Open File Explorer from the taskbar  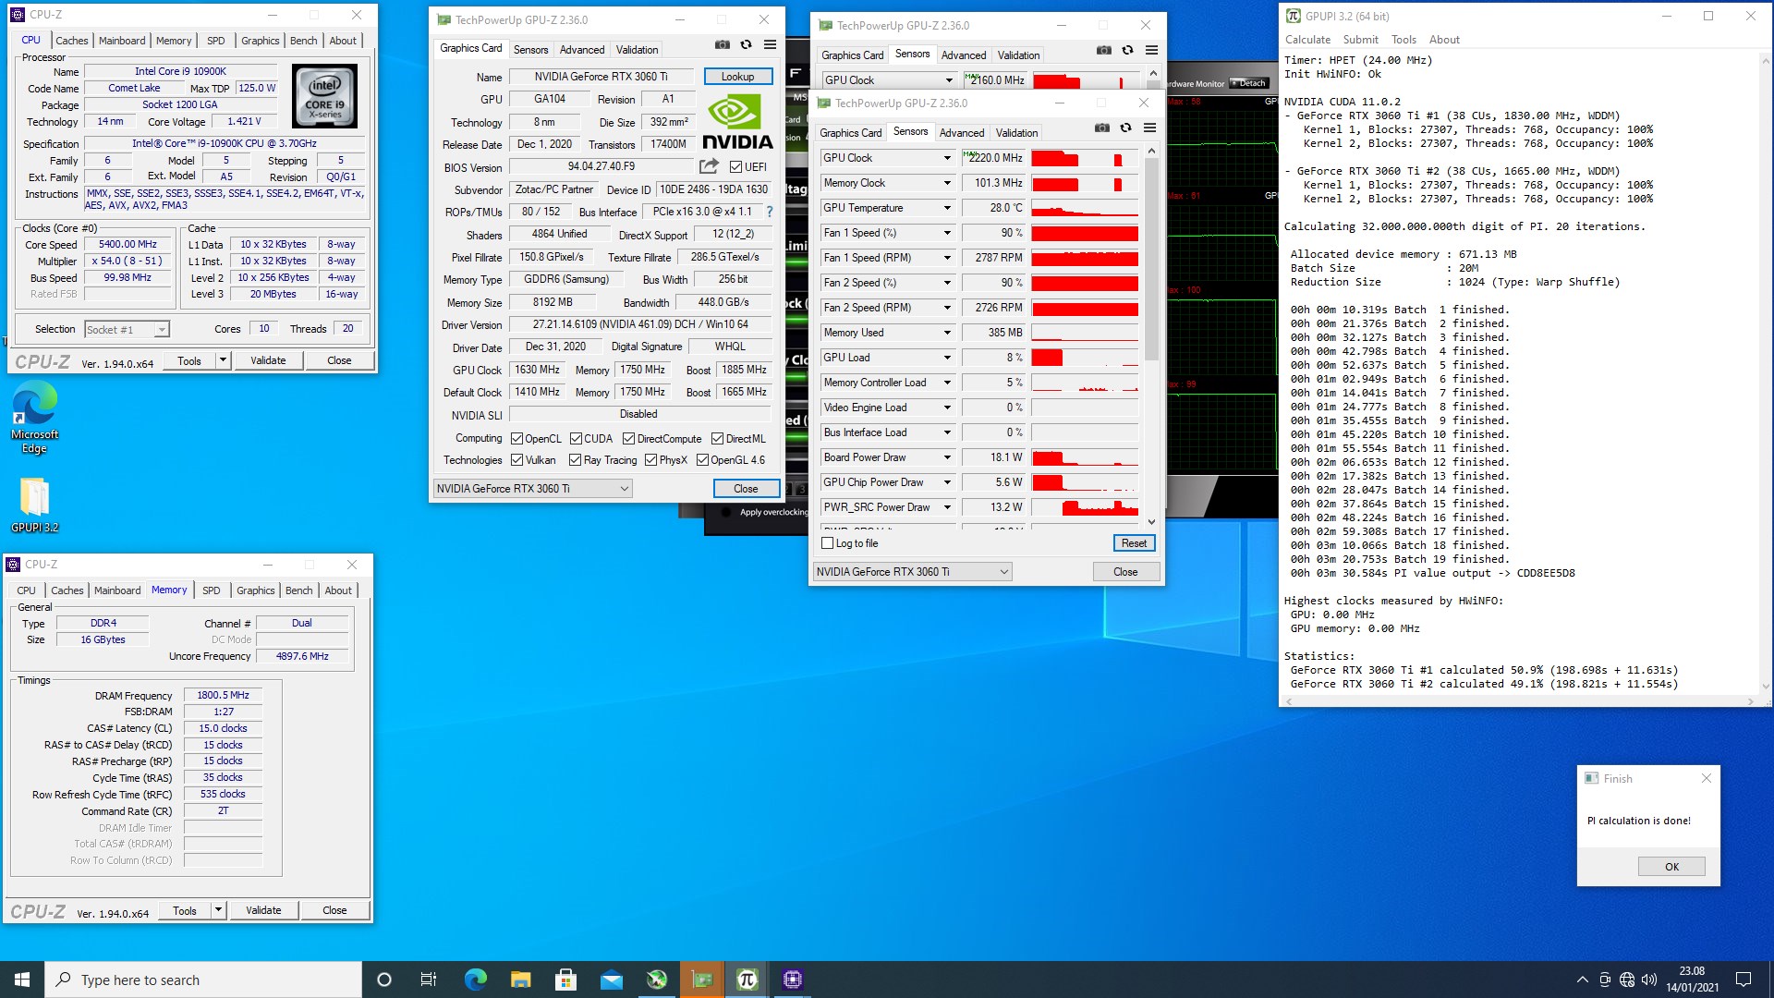coord(520,980)
